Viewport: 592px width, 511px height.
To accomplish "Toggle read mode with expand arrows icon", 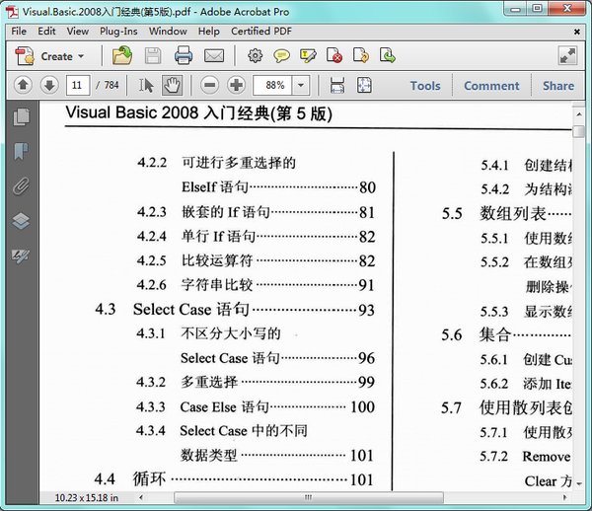I will 567,56.
